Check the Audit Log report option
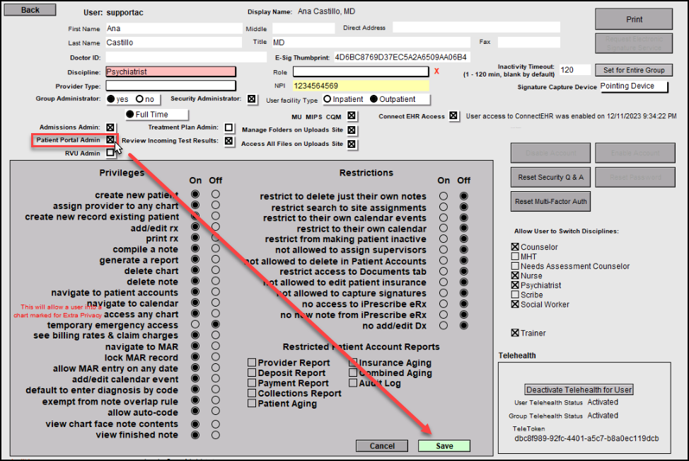Screen dimensions: 689x461 [x=354, y=382]
